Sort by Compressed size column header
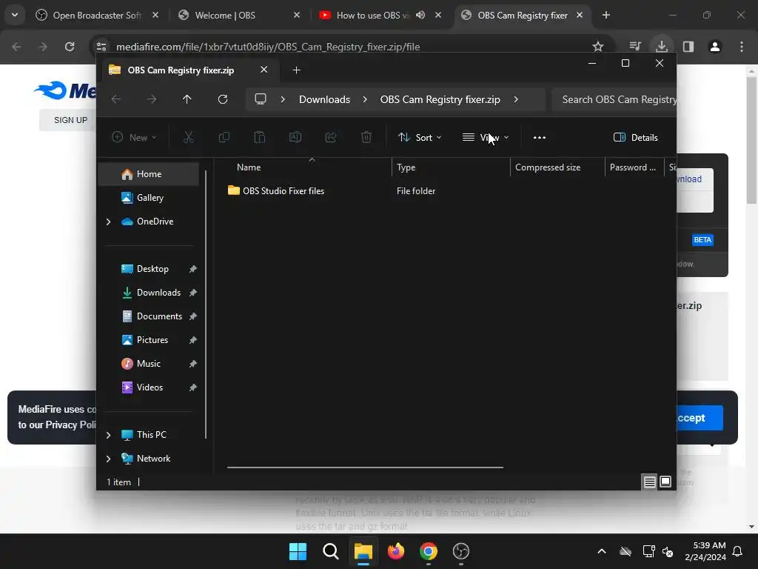758x569 pixels. 548,167
